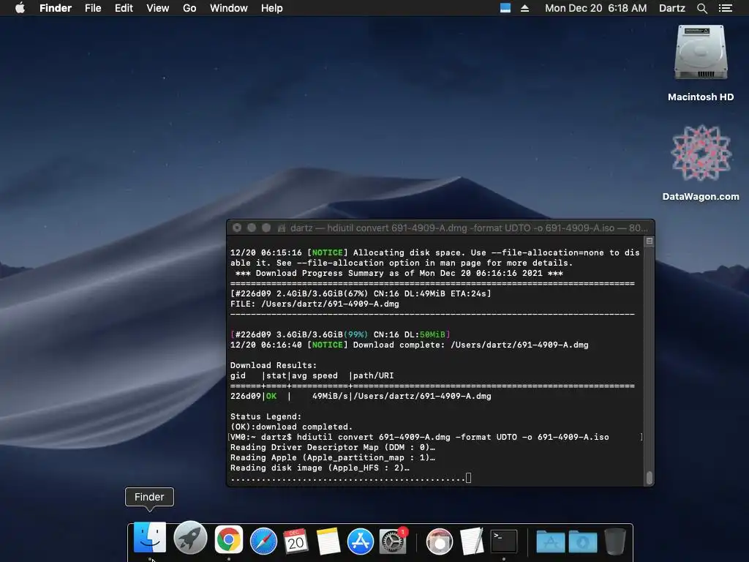This screenshot has height=562, width=749.
Task: Click 'Reading disk image (Apple_HFS : 2)' line
Action: [320, 468]
